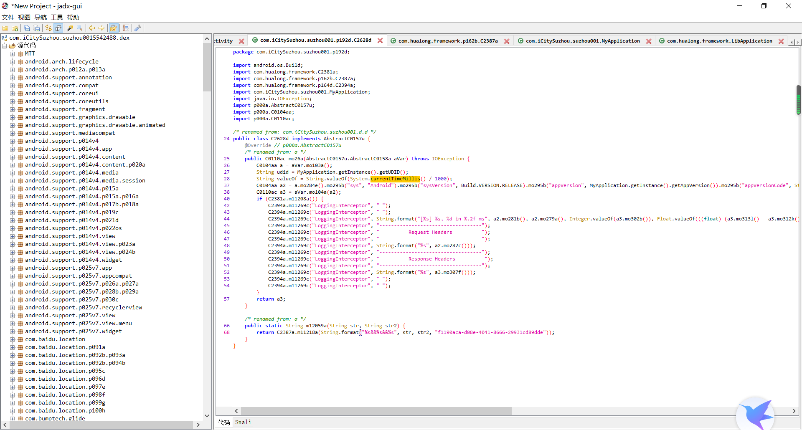Switch to the 代码 view tab
Screen dimensions: 802x430
224,422
